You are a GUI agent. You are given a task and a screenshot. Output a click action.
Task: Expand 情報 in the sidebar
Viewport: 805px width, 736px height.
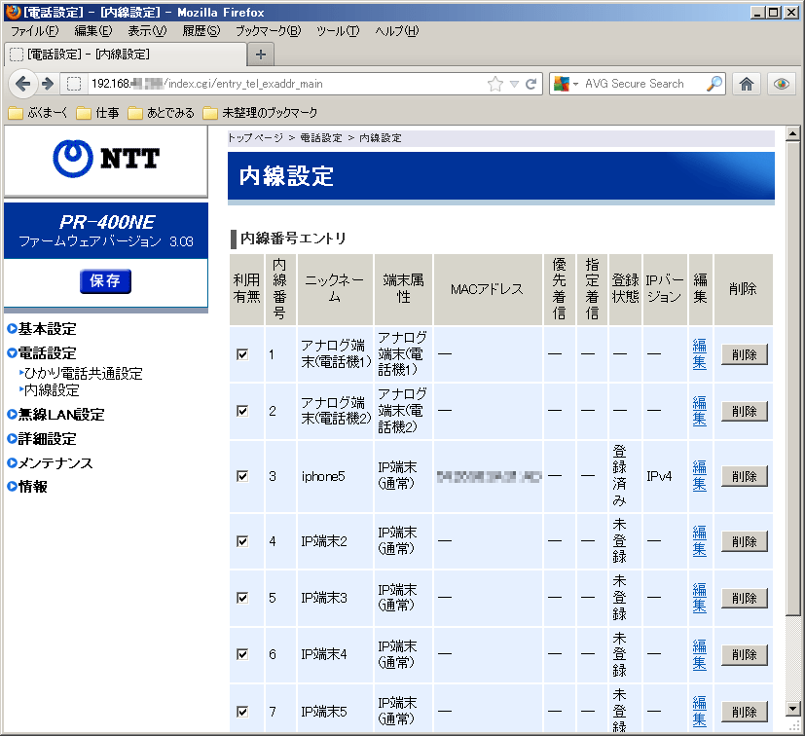(x=27, y=487)
